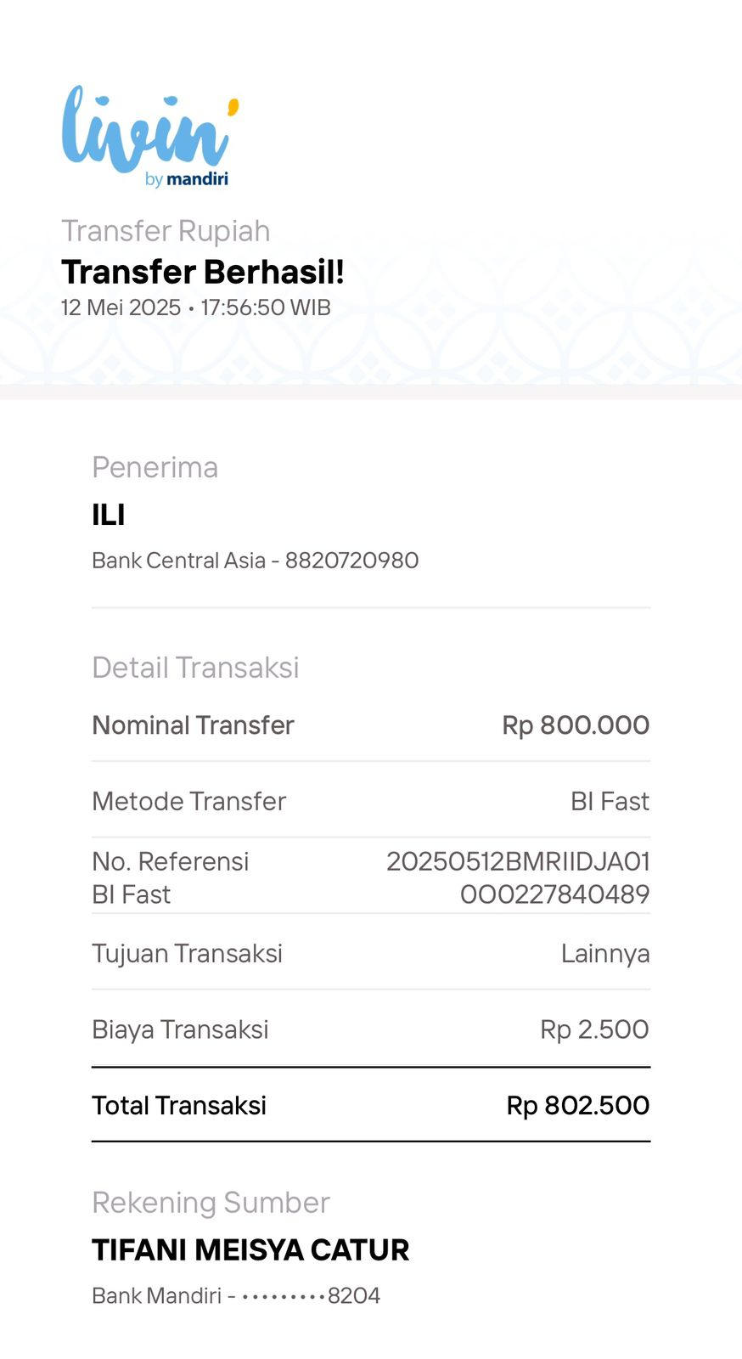Select the reference number starting with 20250512BMRIIDJA01

point(518,877)
